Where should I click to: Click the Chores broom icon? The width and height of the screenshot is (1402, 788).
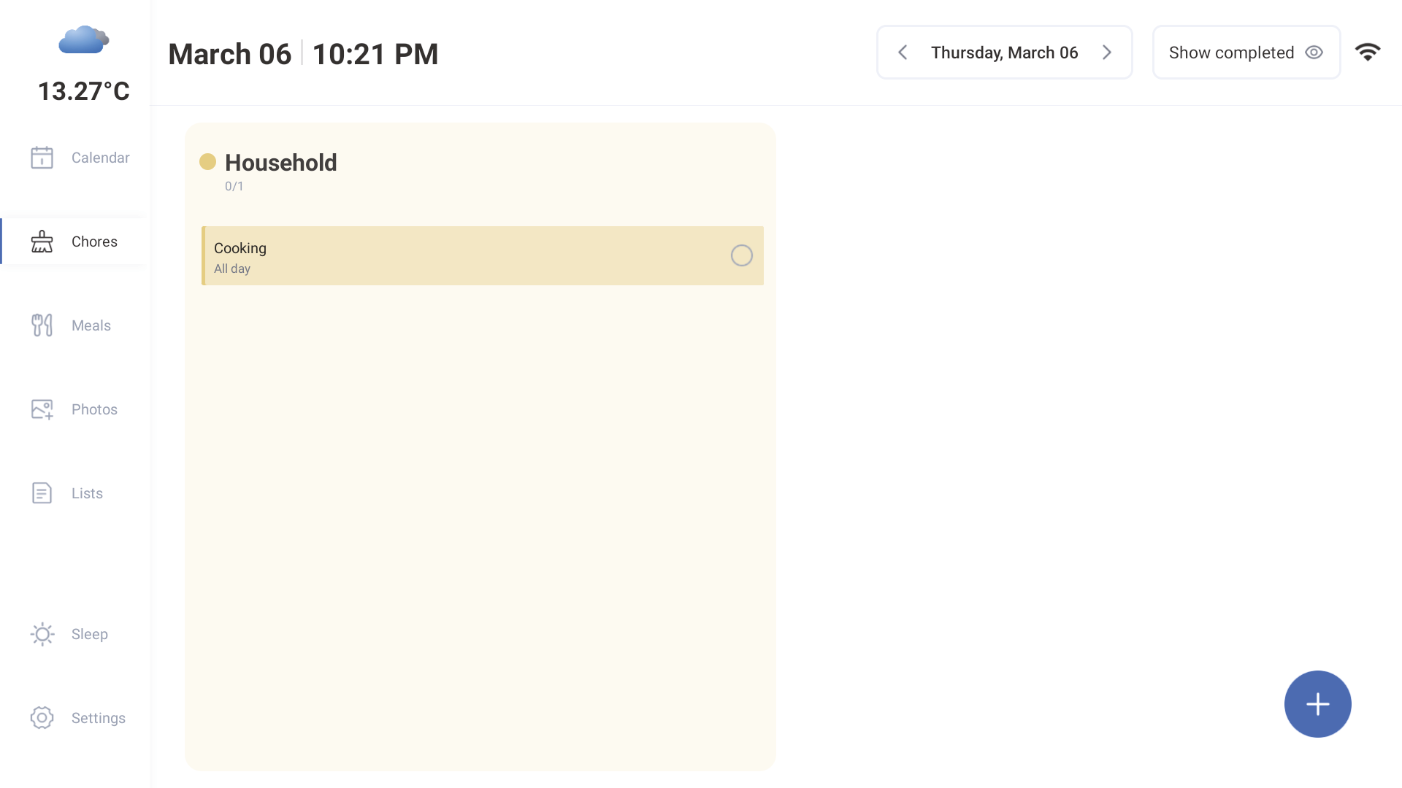pos(42,242)
